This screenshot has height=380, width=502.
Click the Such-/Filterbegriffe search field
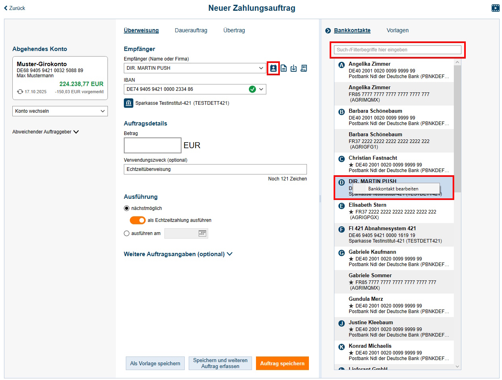point(397,49)
